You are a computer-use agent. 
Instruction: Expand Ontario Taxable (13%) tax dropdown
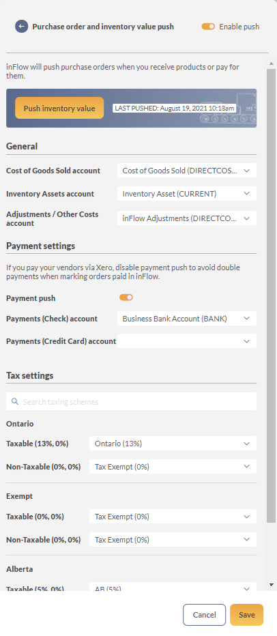click(173, 444)
